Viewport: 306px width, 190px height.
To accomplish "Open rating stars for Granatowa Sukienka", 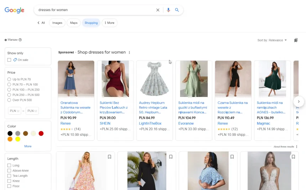I will point(67,129).
